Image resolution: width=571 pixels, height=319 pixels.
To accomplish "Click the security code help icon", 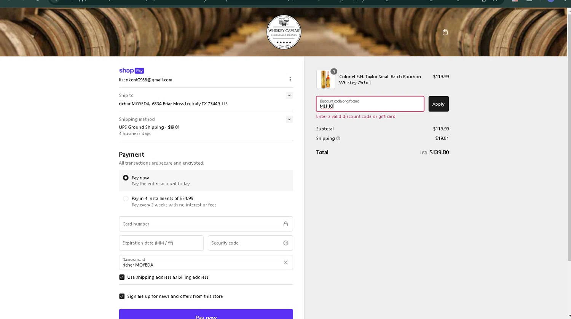I will [285, 243].
